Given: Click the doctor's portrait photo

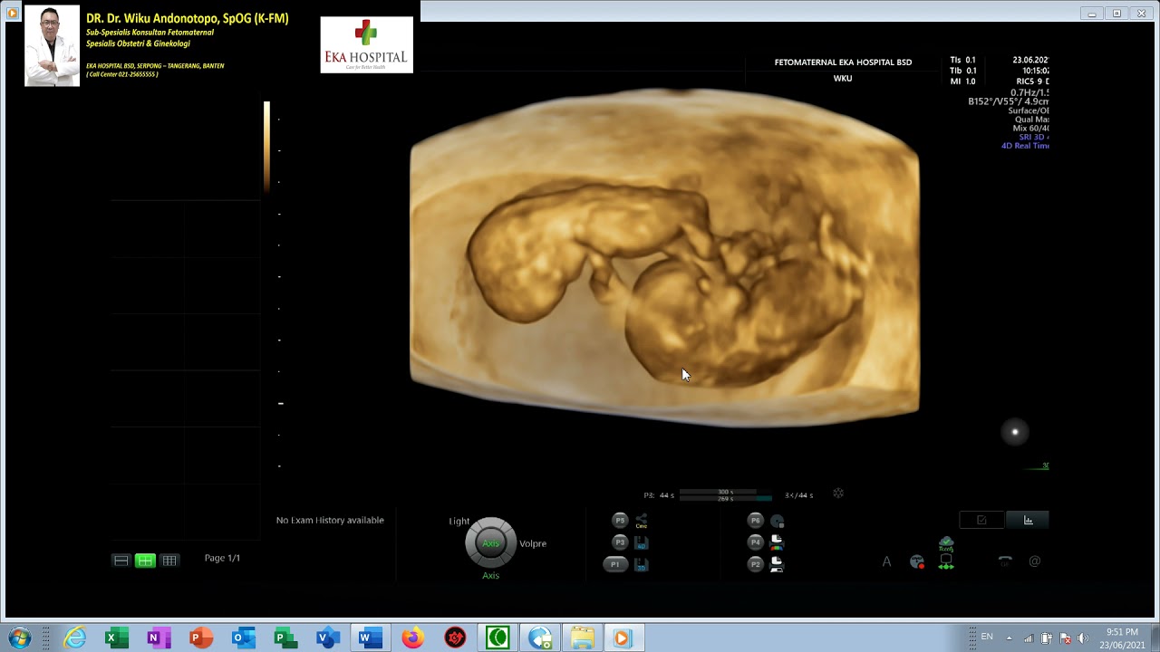Looking at the screenshot, I should (x=52, y=46).
